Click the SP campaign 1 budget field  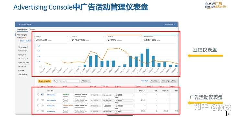pos(124,95)
